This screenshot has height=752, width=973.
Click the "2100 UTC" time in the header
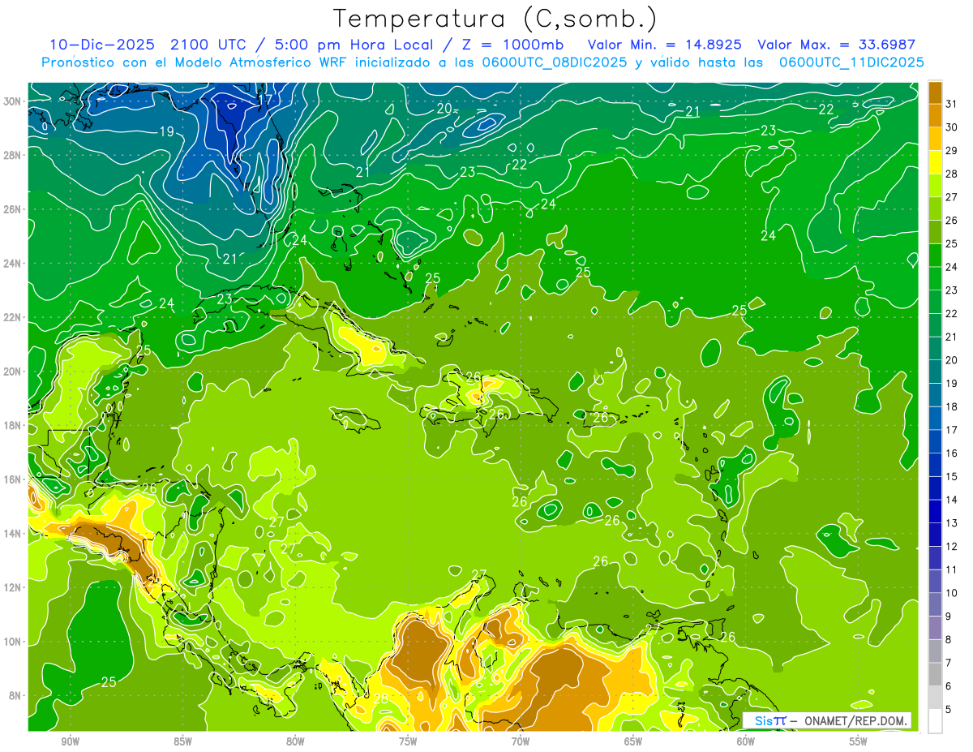tap(210, 45)
